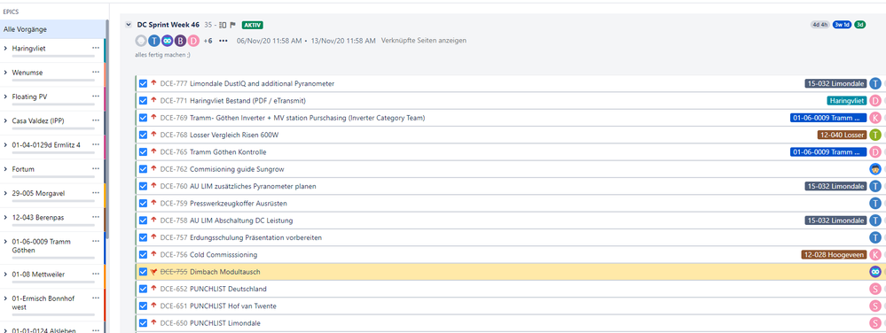Viewport: 886px width, 333px height.
Task: Click priority arrow icon on DCE-777 row
Action: [153, 83]
